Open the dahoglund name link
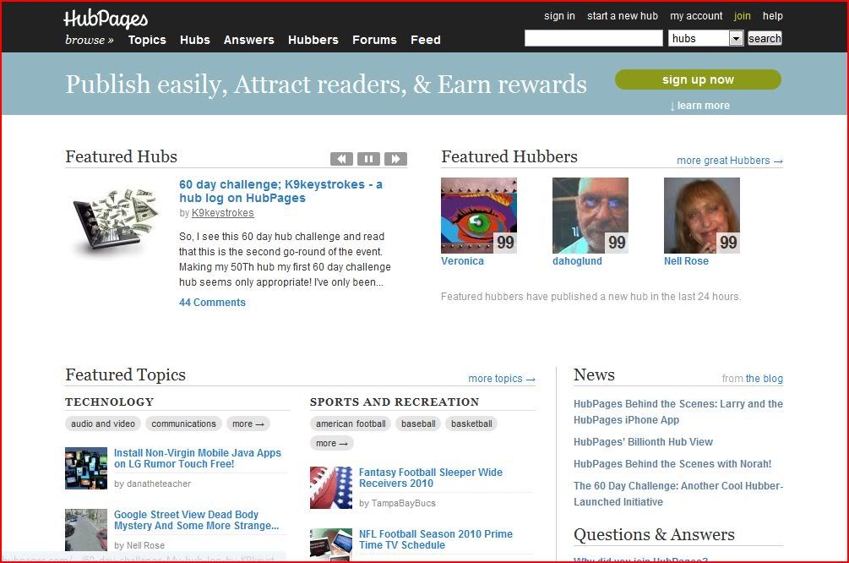Screen dimensions: 849x563 point(577,261)
